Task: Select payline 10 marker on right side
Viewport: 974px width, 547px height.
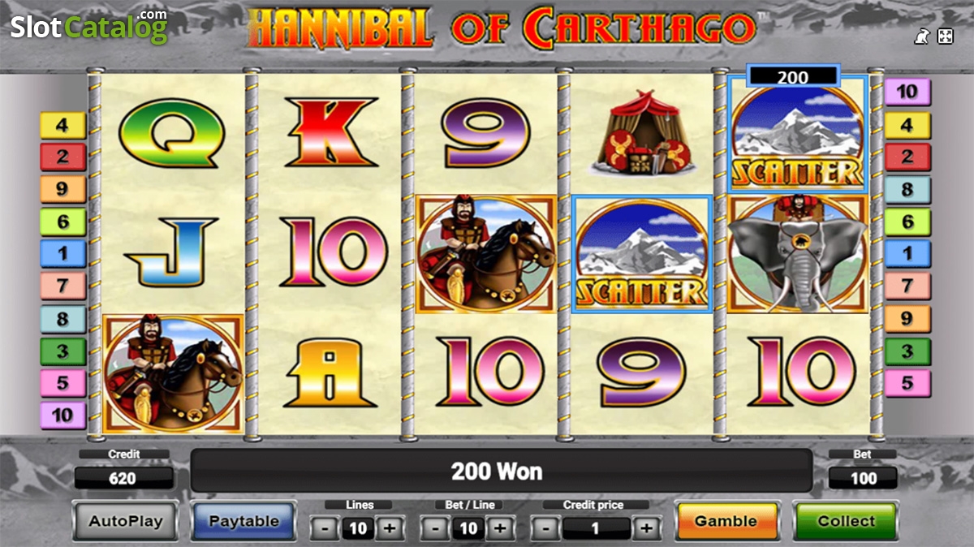Action: point(907,92)
